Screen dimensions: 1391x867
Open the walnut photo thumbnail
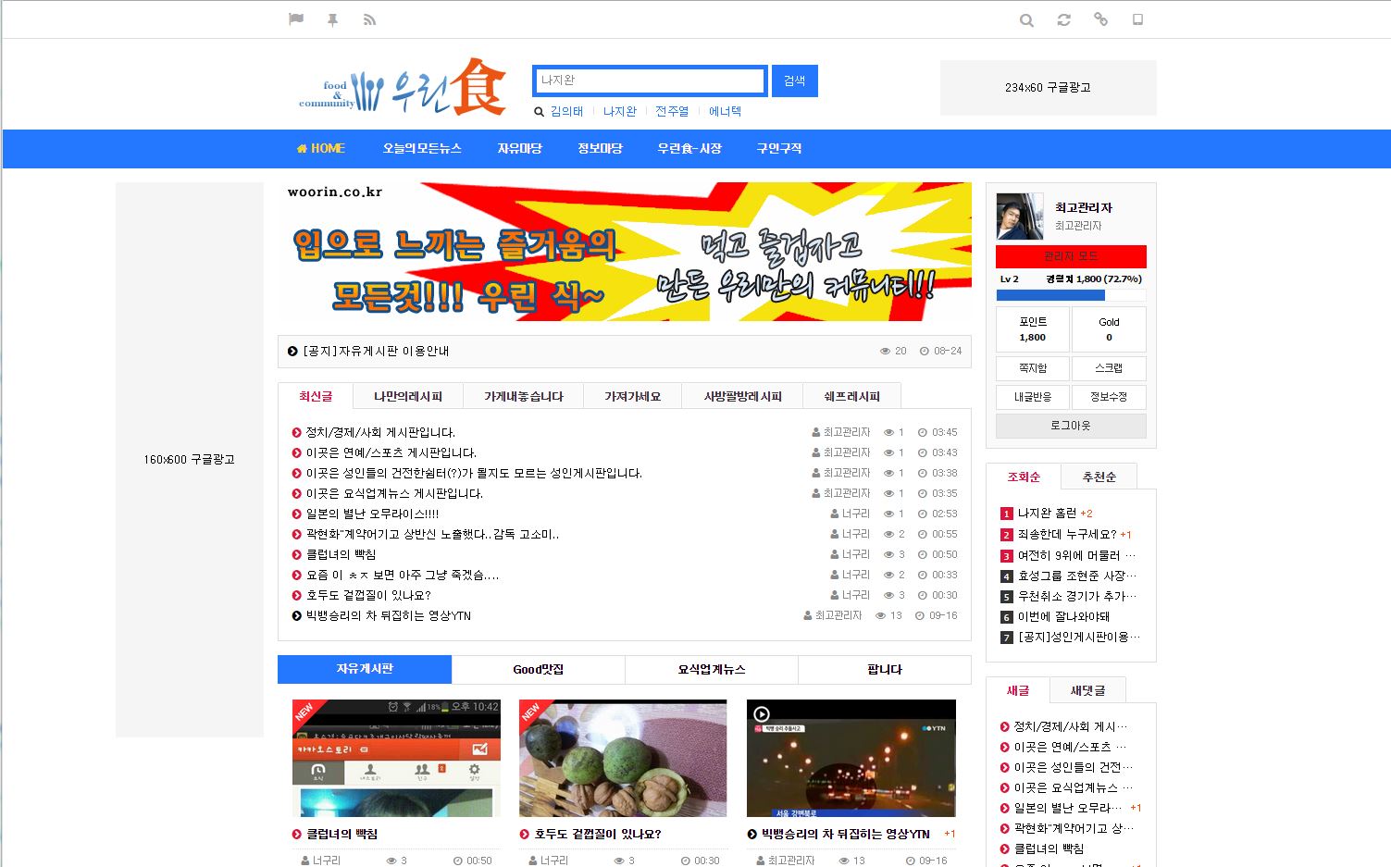pos(623,759)
